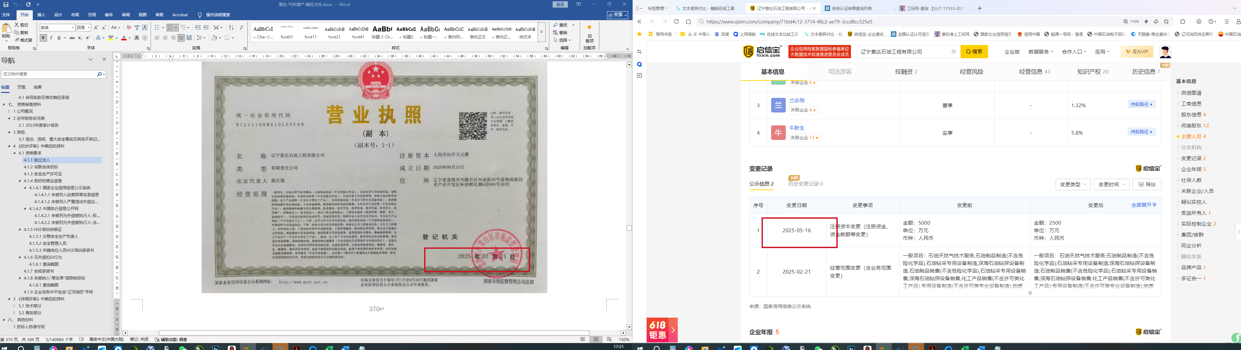Clear the Qixin company search box
Image resolution: width=1241 pixels, height=350 pixels.
click(953, 52)
